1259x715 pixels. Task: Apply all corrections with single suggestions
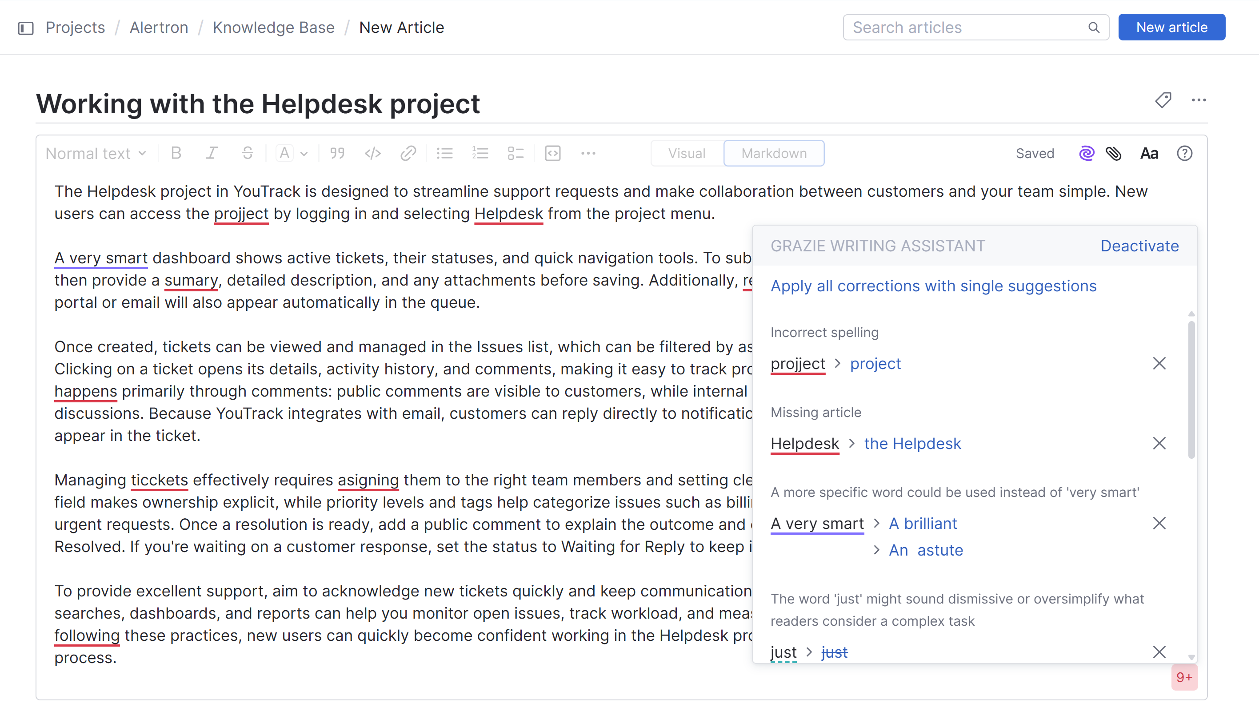(933, 286)
